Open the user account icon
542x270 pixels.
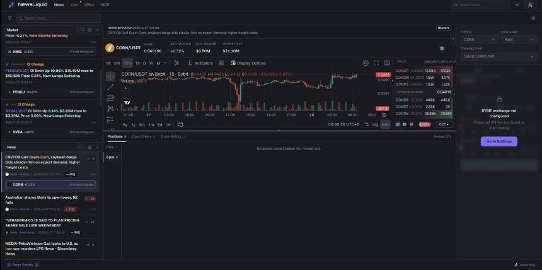[x=530, y=5]
